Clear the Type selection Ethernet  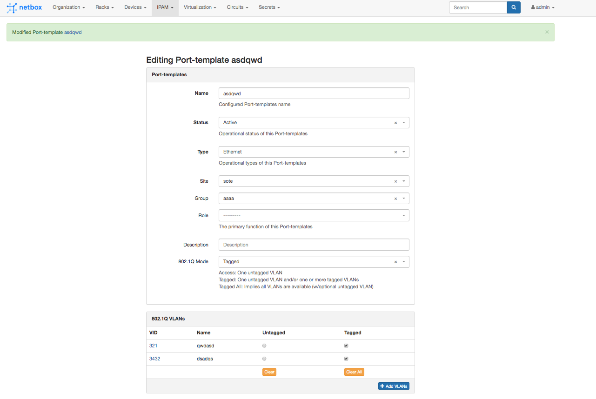point(395,152)
